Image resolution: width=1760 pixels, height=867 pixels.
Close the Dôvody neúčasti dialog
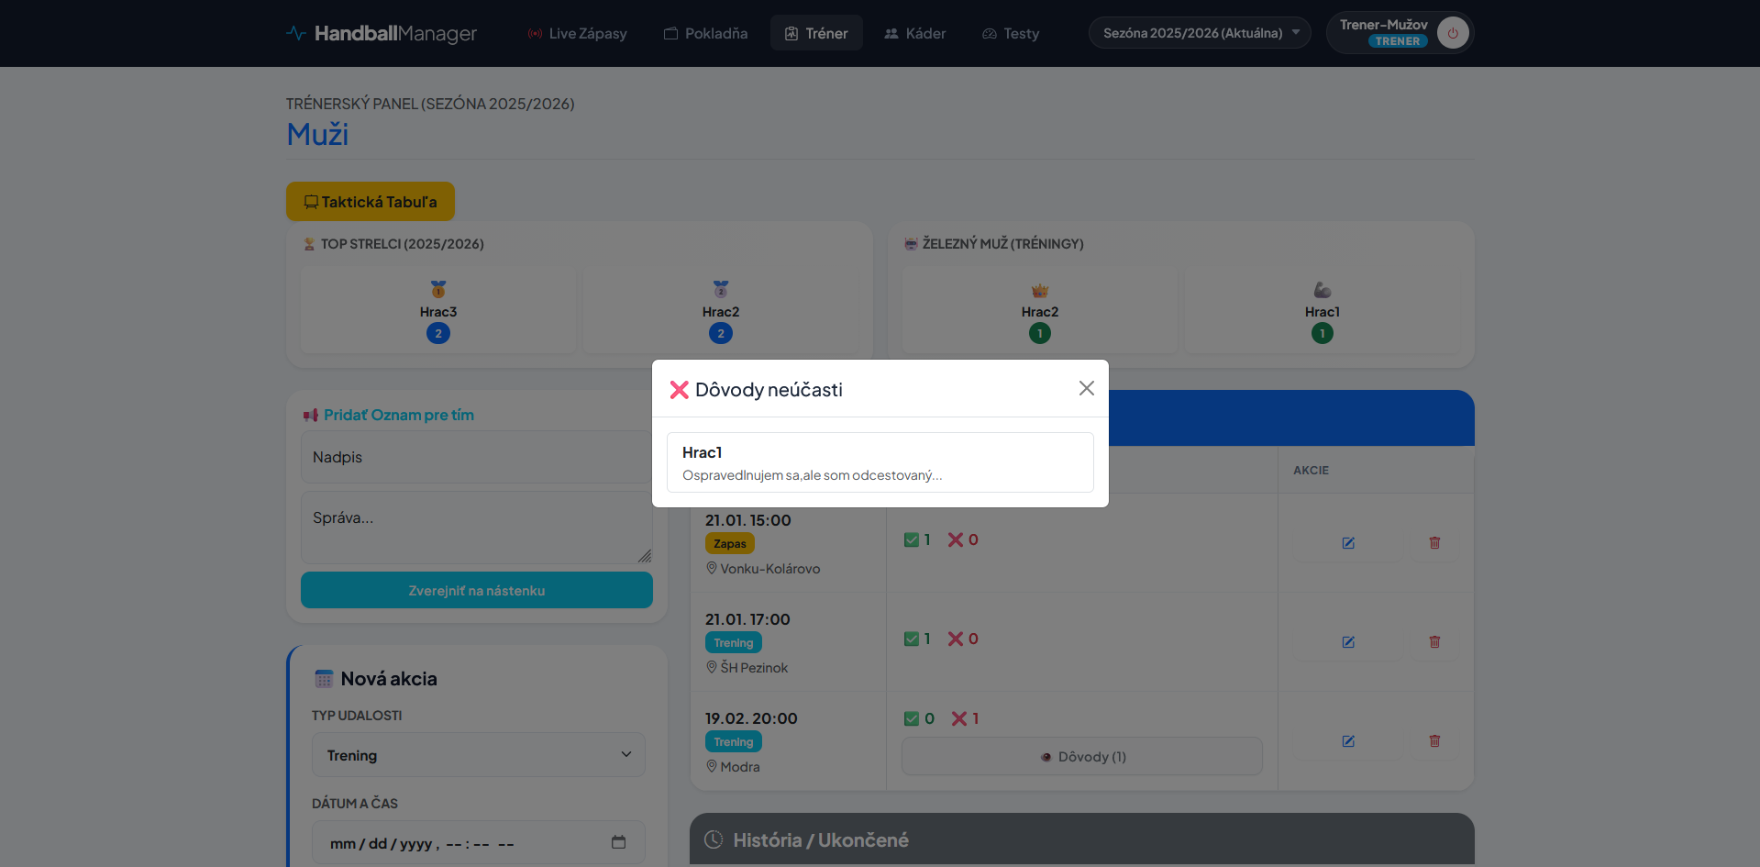(x=1086, y=389)
